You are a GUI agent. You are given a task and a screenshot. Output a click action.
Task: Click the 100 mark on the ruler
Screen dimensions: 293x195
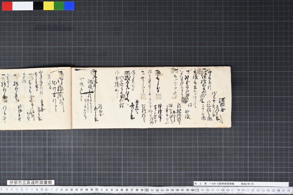(x=146, y=190)
